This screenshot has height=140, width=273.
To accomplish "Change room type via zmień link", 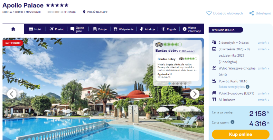I will 264,93.
